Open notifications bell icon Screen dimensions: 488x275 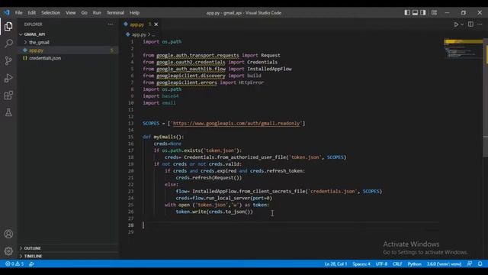(480, 264)
